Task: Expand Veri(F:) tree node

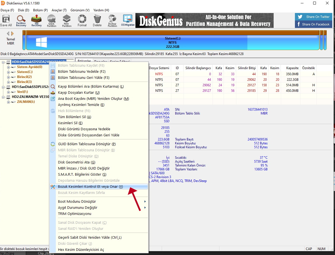Action: pos(9,92)
